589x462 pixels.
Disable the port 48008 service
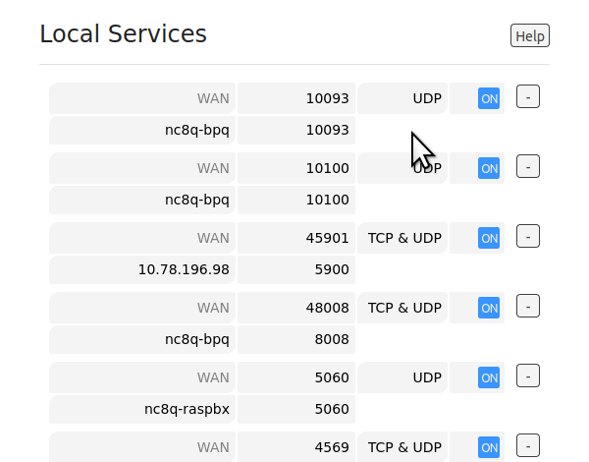pos(489,308)
